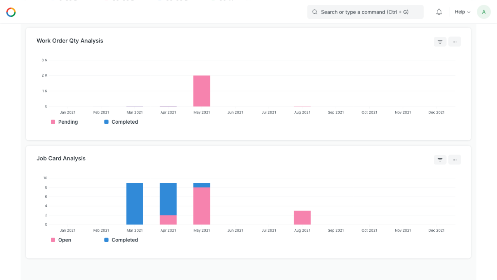Viewport: 497px width, 280px height.
Task: Open the Work Order Qty Analysis title
Action: 70,40
